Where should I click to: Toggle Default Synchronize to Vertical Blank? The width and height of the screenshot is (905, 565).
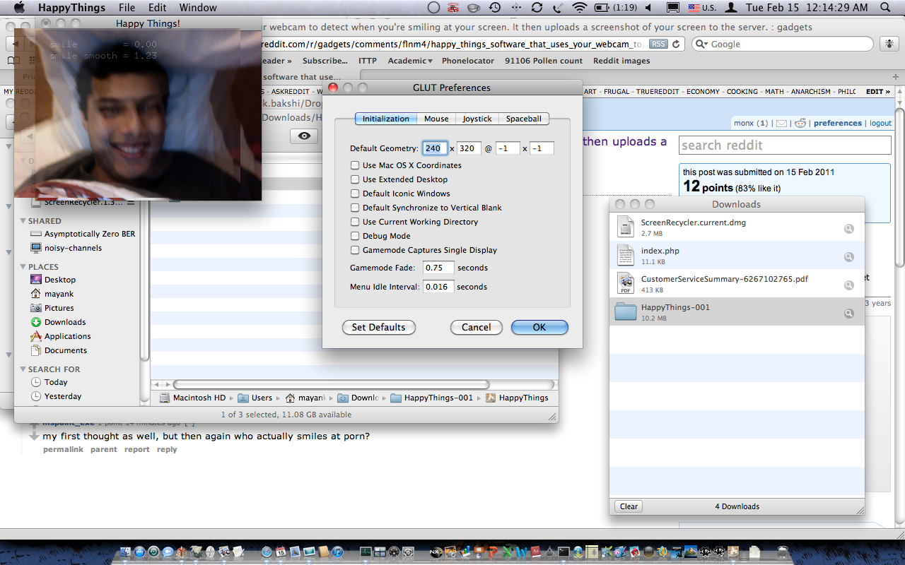coord(355,208)
